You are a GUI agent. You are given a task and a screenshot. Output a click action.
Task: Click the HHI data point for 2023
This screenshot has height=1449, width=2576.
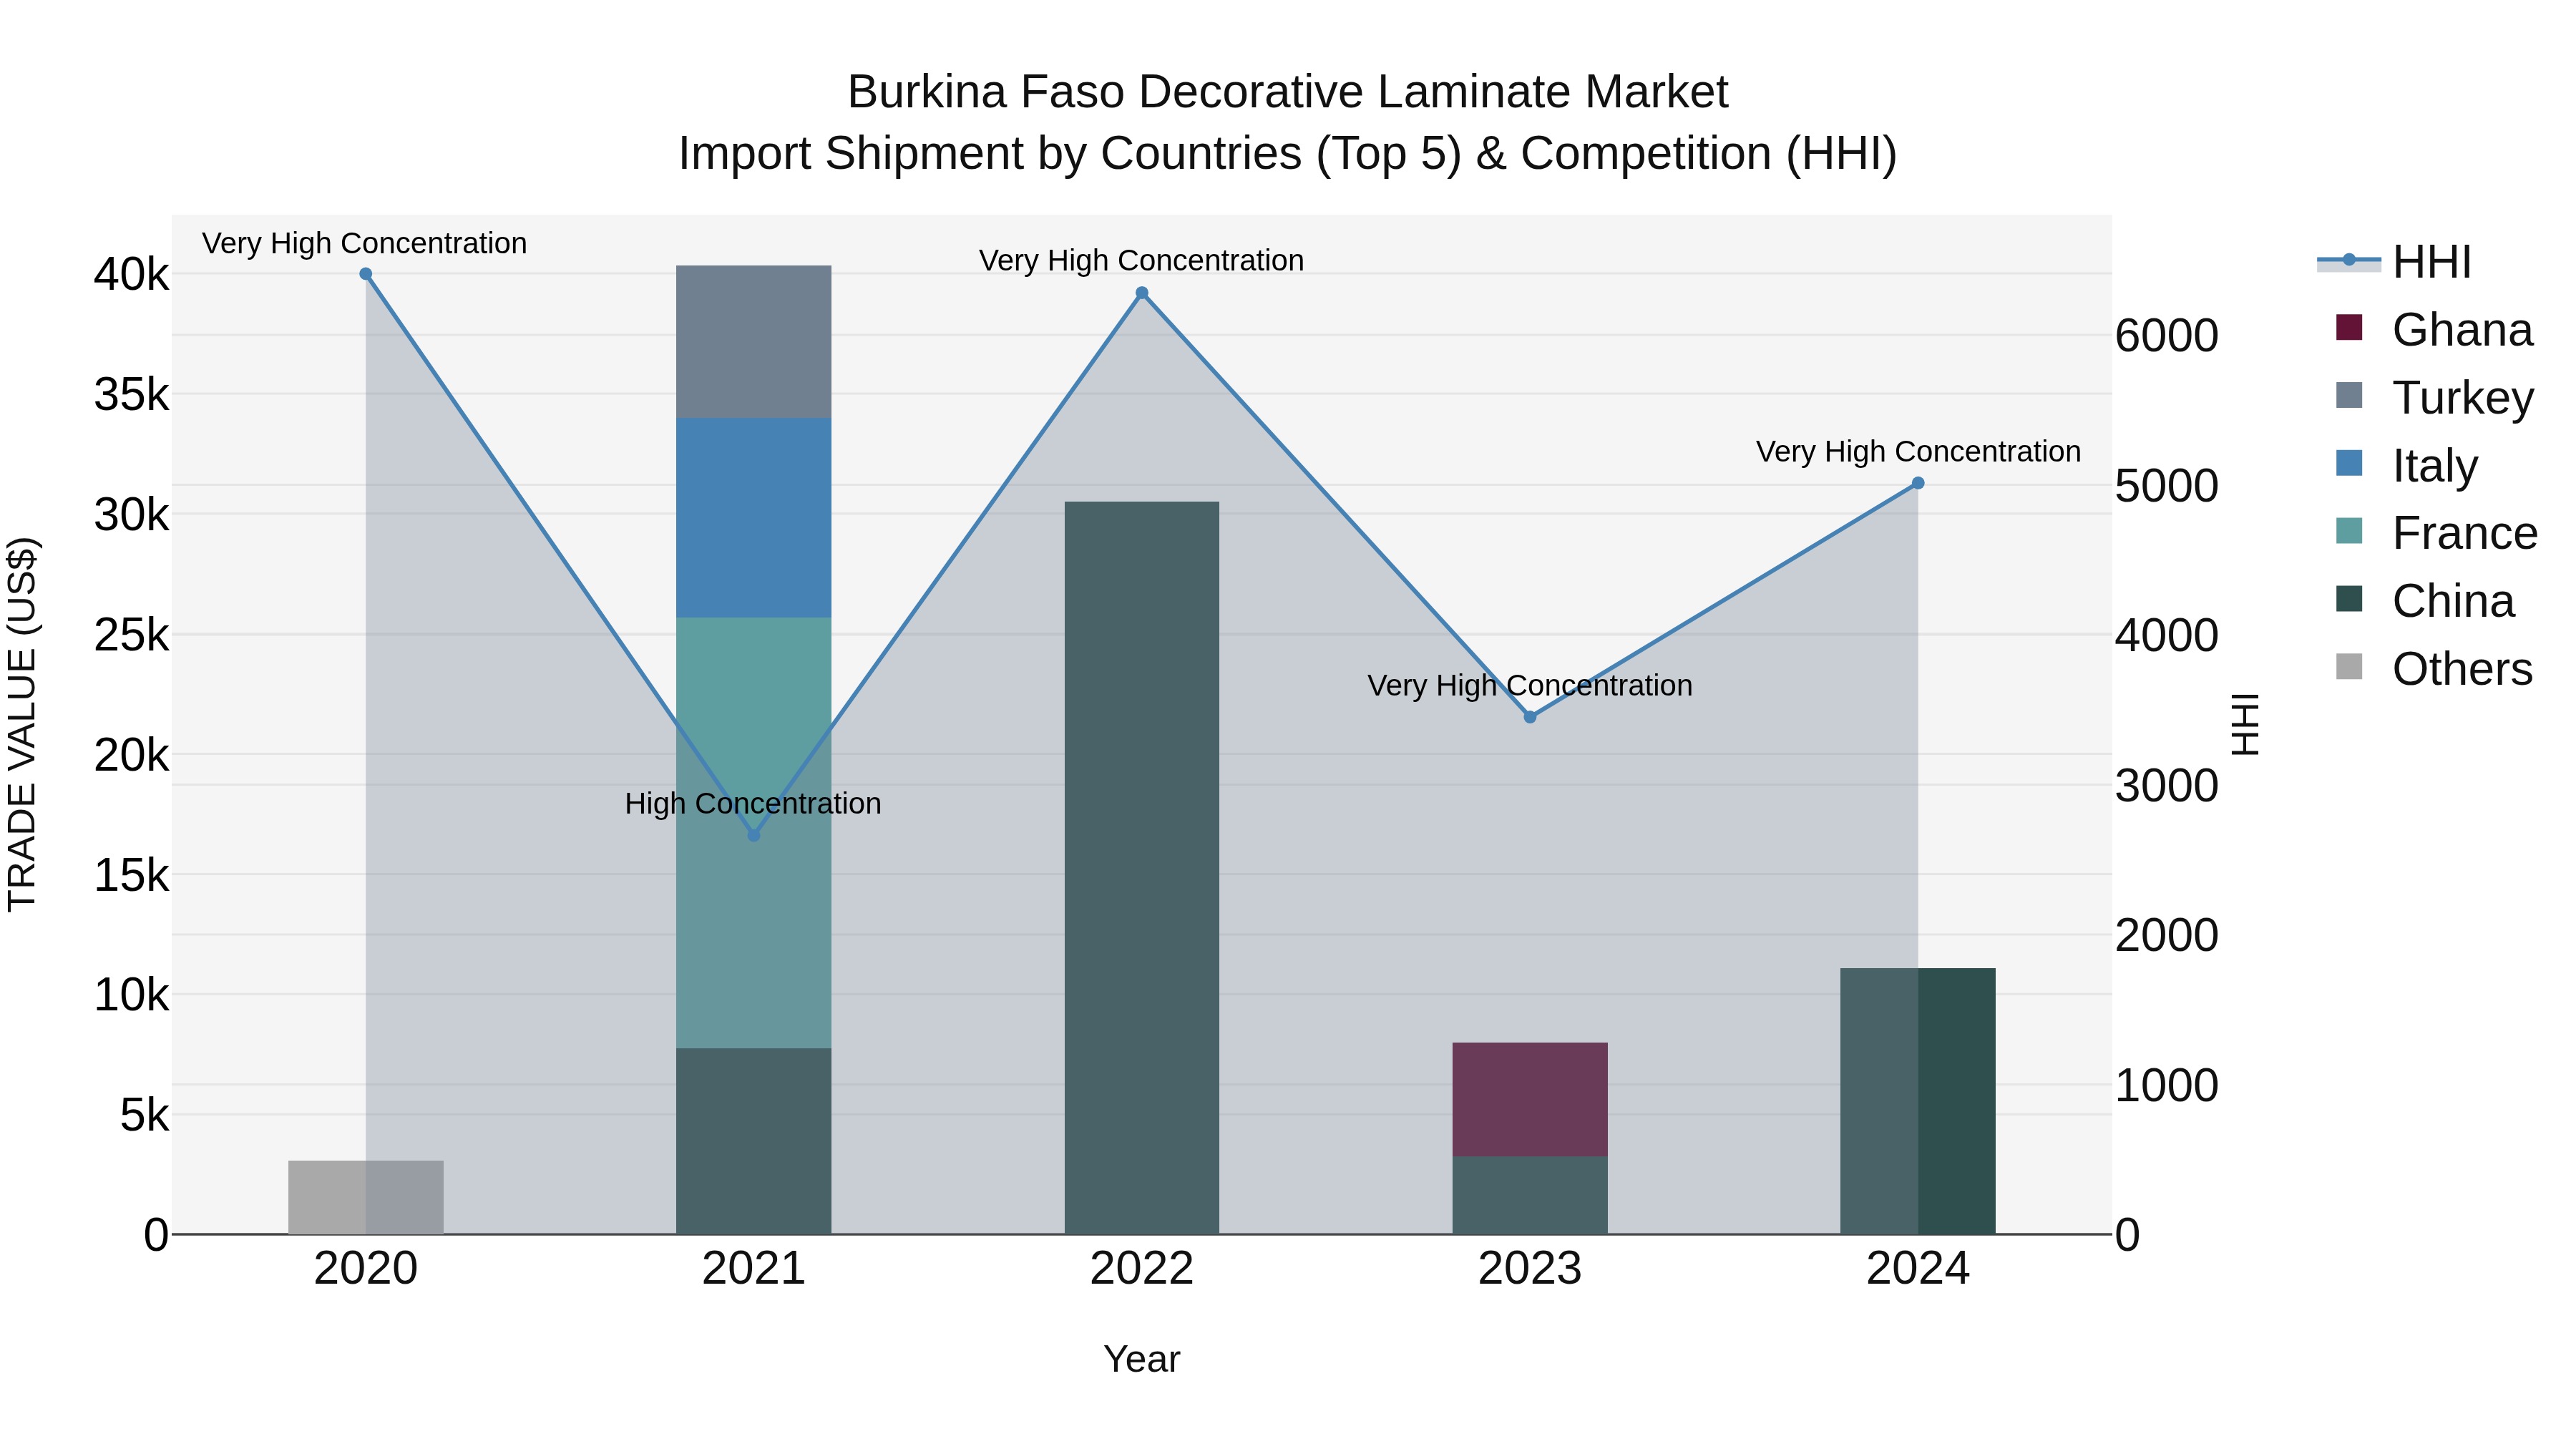(1530, 717)
